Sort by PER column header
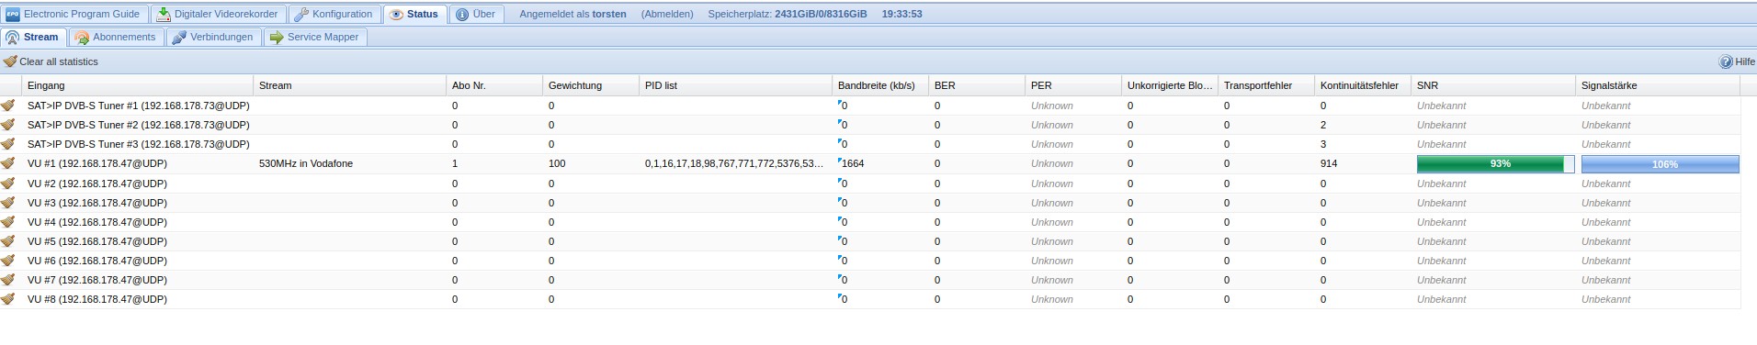This screenshot has height=345, width=1757. click(1073, 85)
